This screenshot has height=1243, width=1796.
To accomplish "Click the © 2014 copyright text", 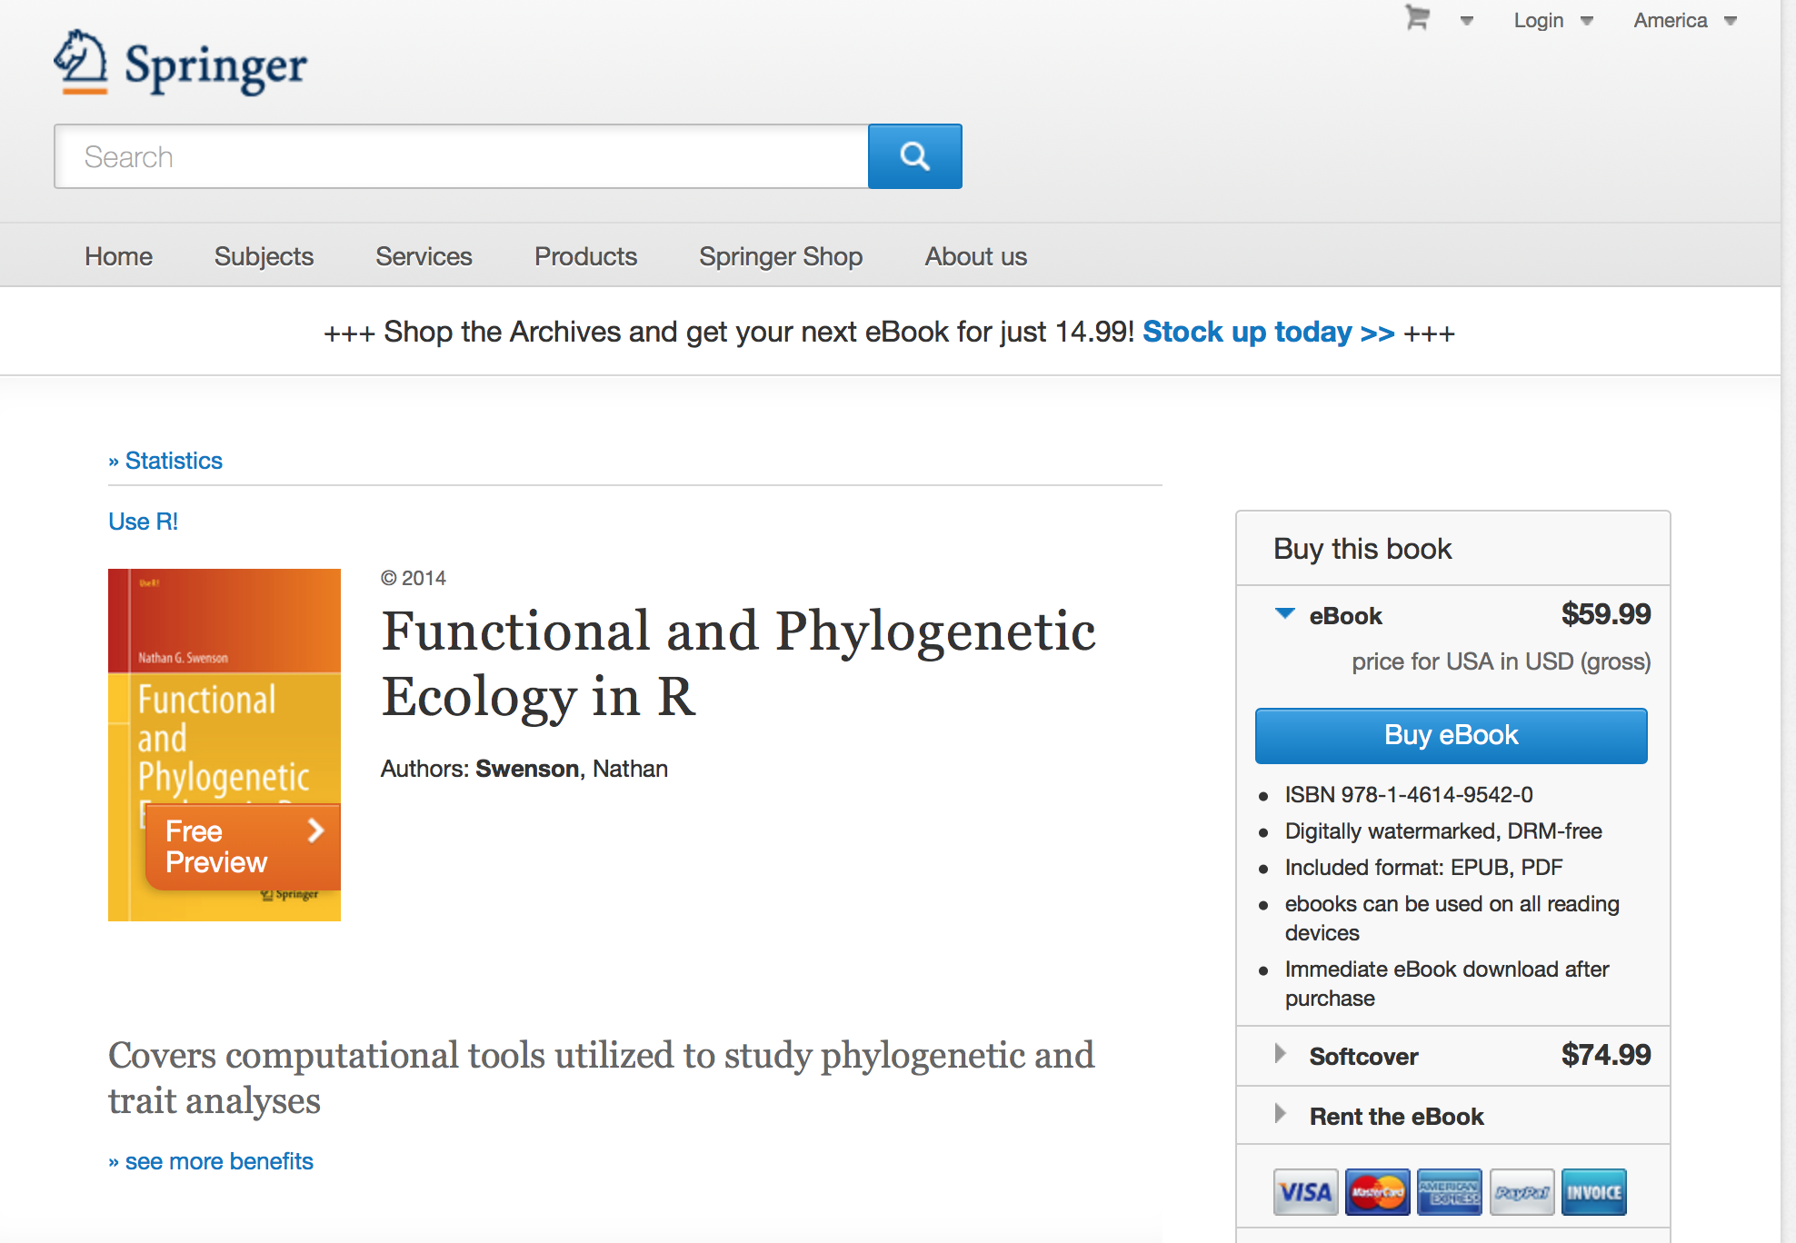I will coord(414,578).
